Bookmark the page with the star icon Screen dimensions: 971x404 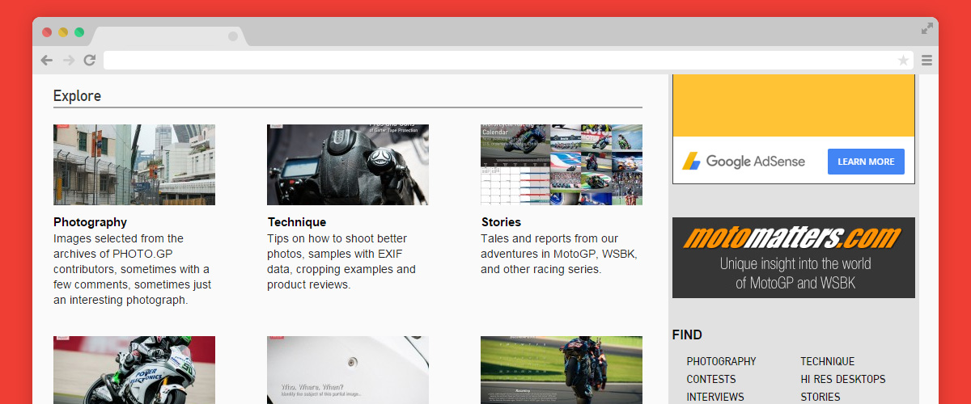point(903,60)
